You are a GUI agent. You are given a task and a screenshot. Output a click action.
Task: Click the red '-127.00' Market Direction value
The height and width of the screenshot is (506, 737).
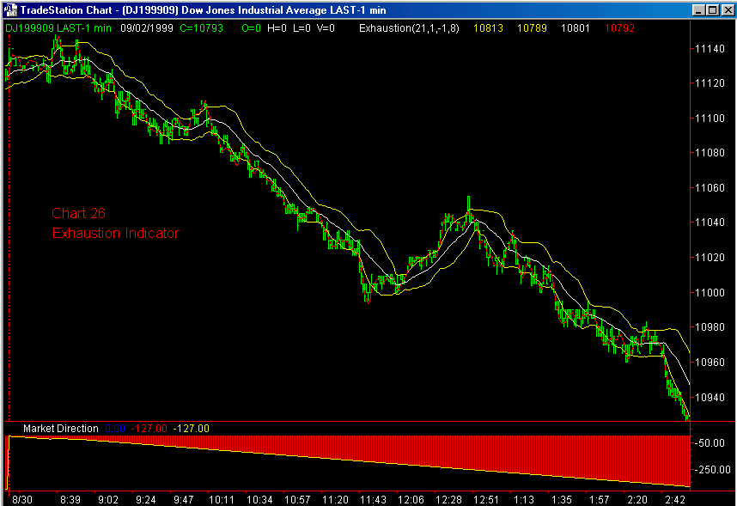[x=149, y=429]
